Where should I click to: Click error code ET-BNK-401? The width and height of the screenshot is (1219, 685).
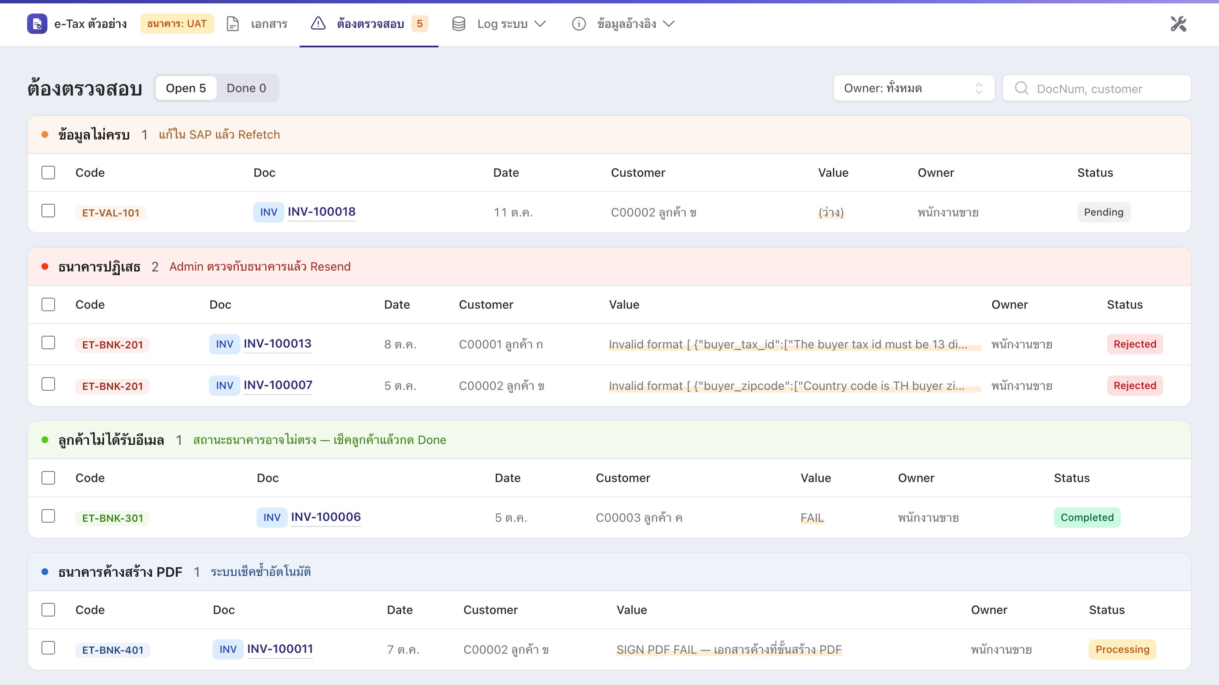(113, 650)
